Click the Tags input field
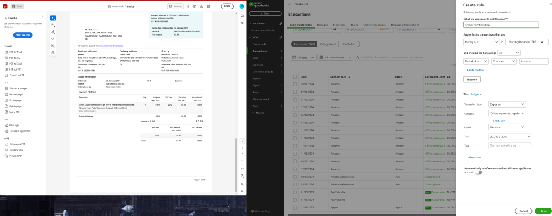The height and width of the screenshot is (216, 552). [x=510, y=146]
